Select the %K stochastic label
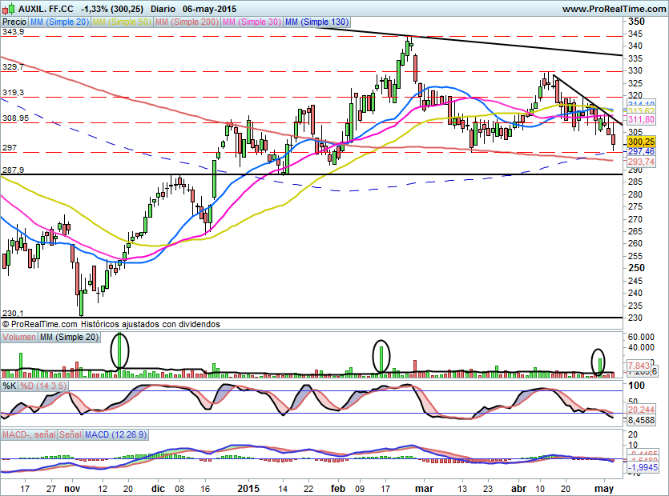The width and height of the screenshot is (669, 496). (10, 386)
